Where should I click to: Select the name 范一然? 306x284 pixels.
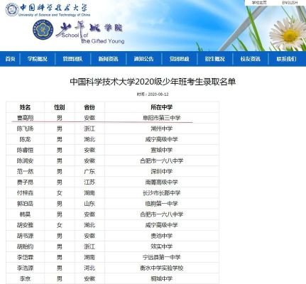pos(25,171)
